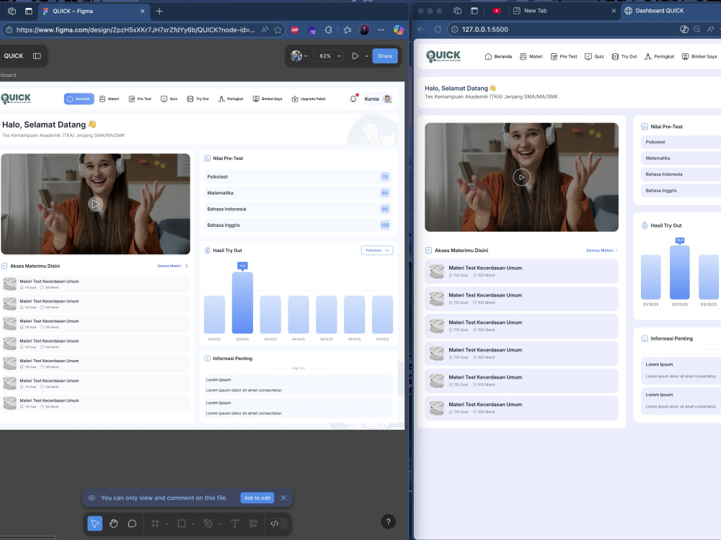This screenshot has width=721, height=540.
Task: Open the dropdown arrow next to Present play button
Action: point(366,56)
